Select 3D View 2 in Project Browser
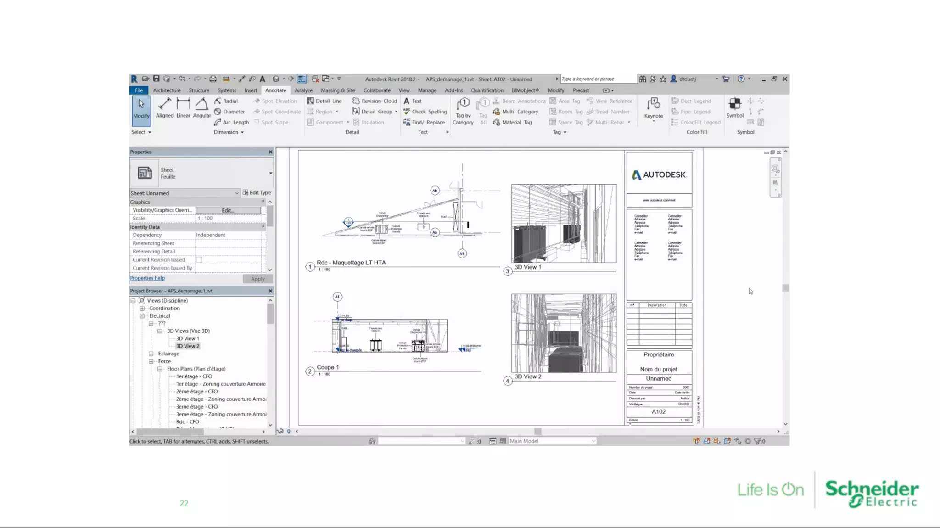940x528 pixels. (x=187, y=346)
